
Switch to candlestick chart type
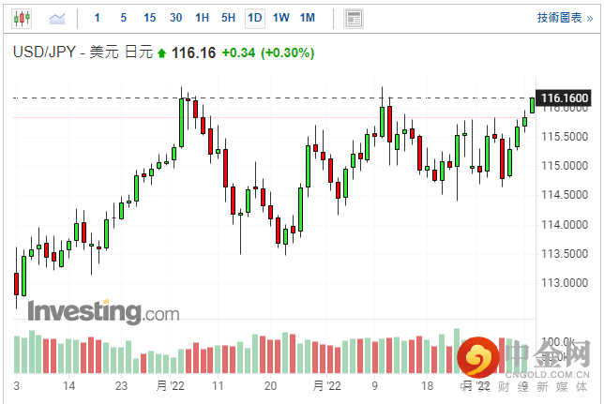pyautogui.click(x=22, y=18)
